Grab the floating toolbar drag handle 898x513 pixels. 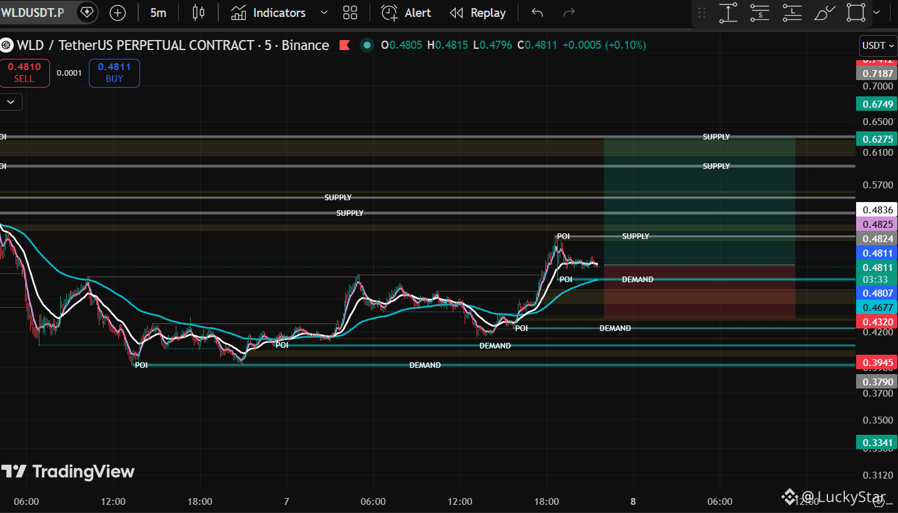coord(702,13)
